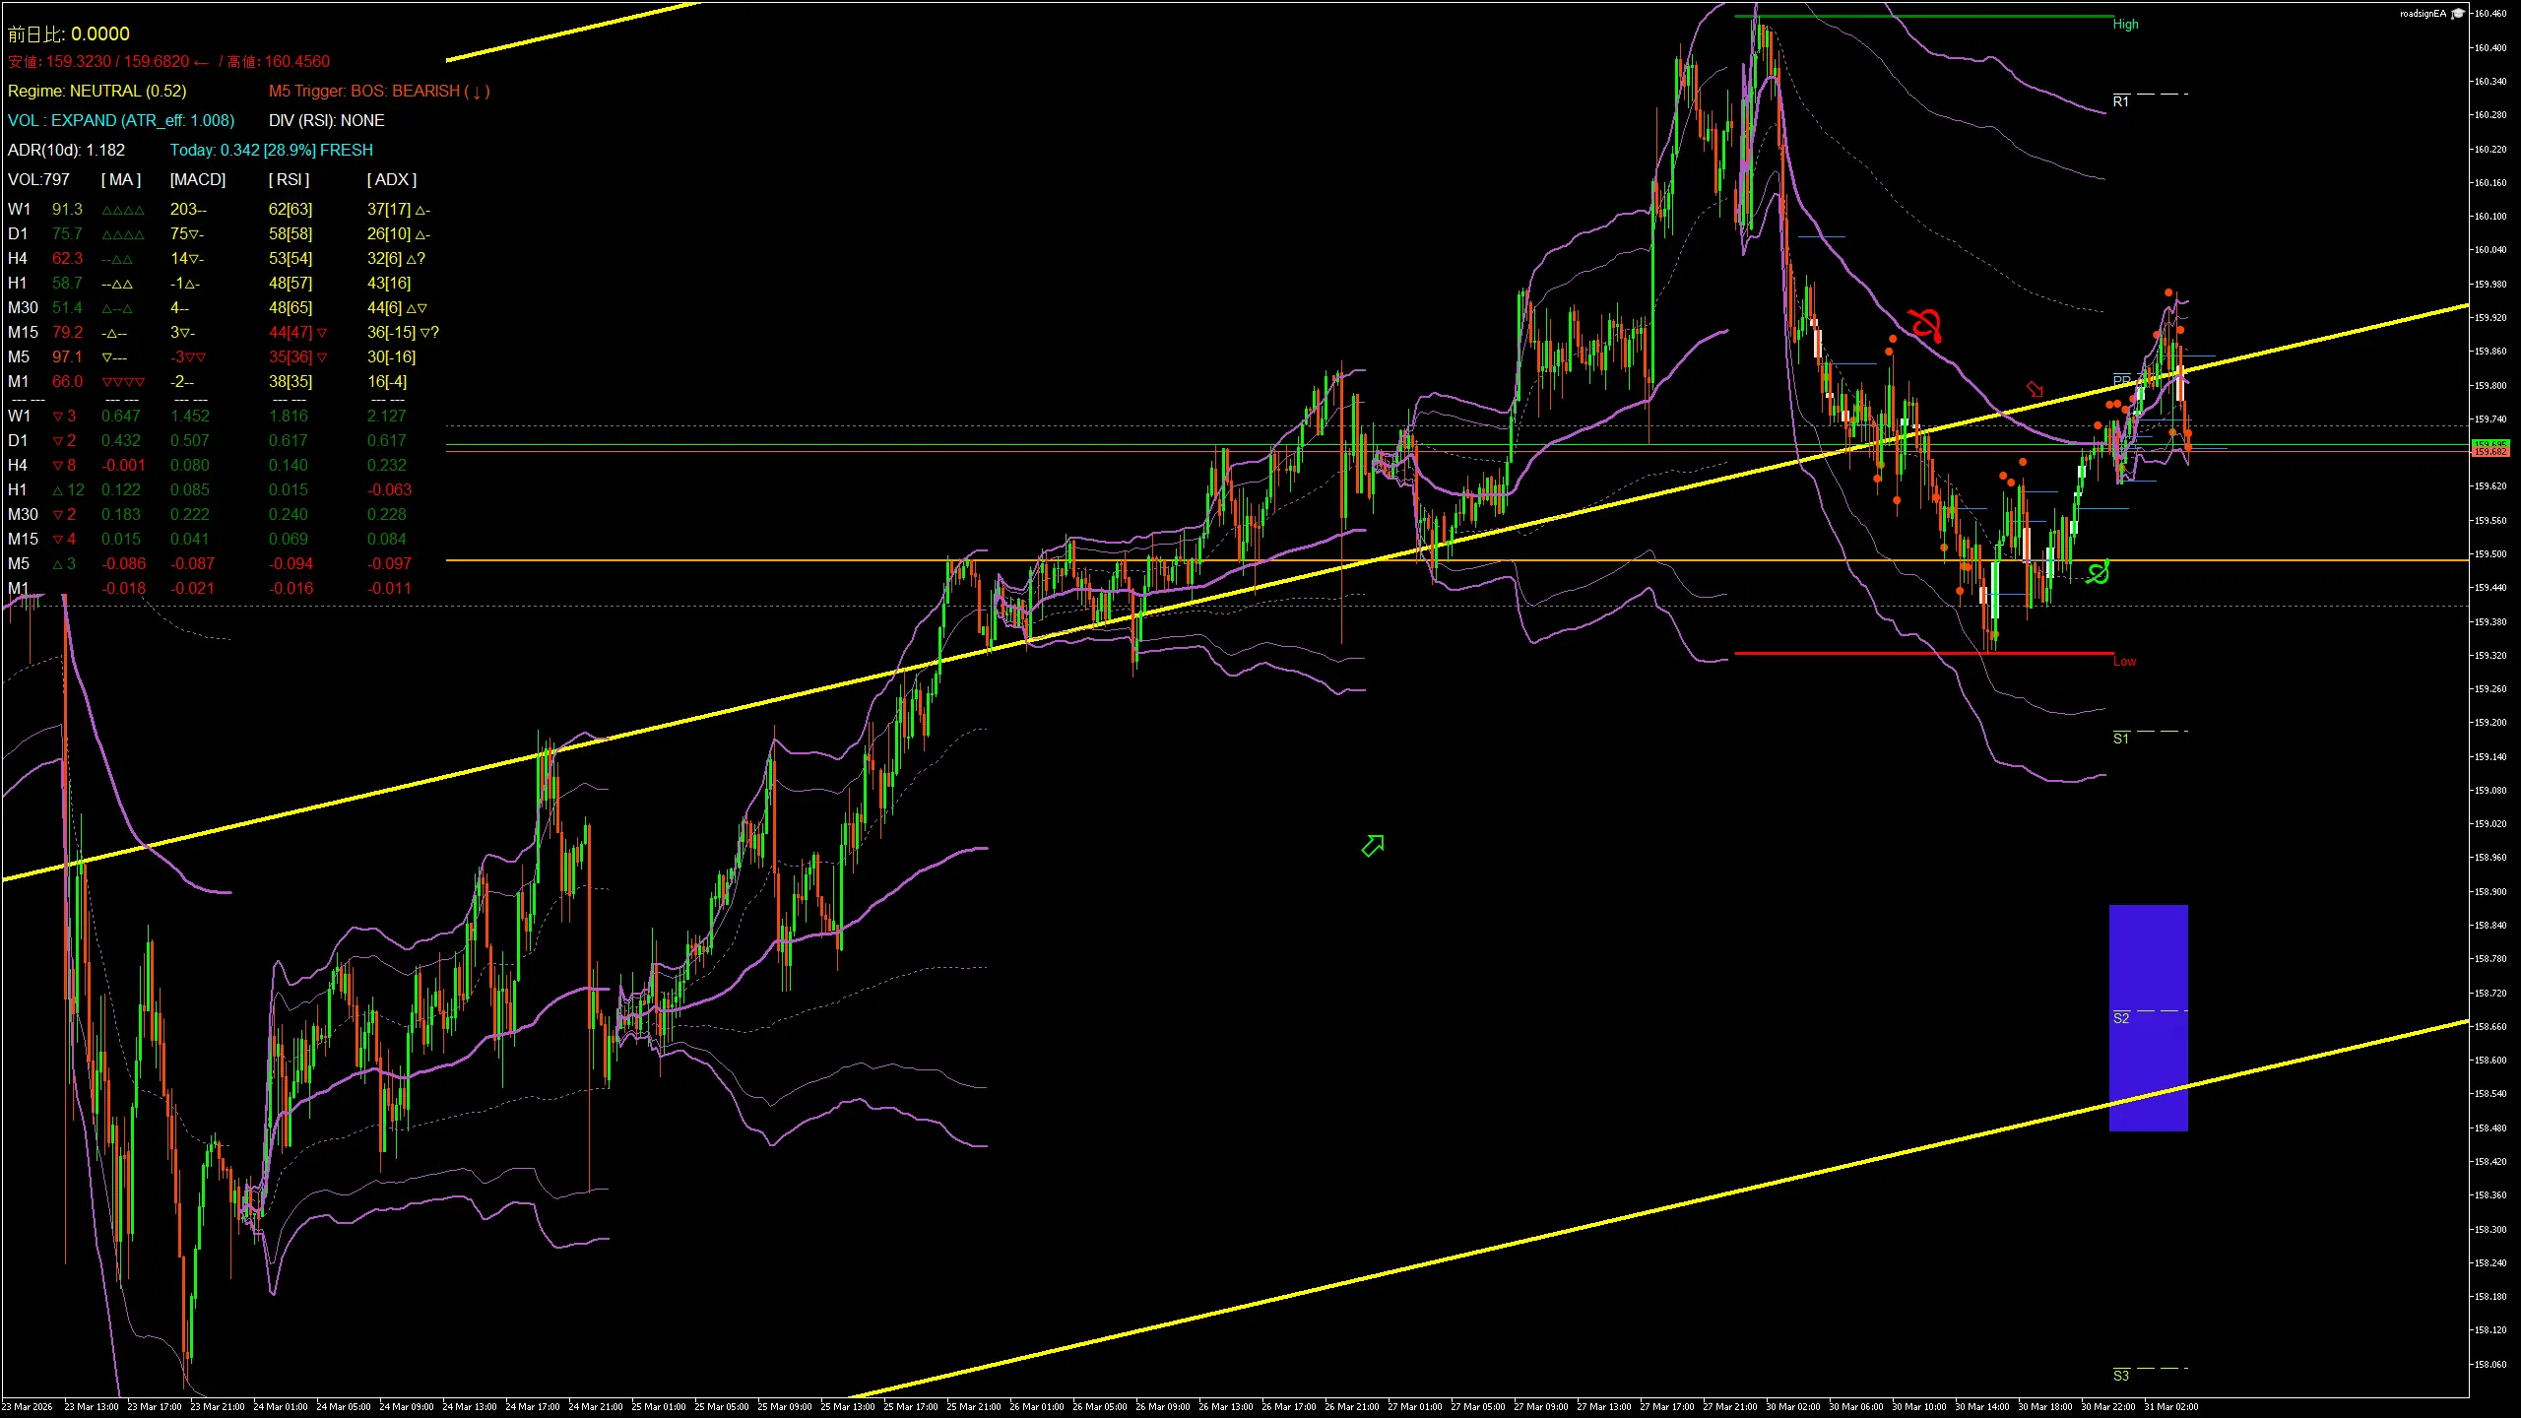Image resolution: width=2521 pixels, height=1418 pixels.
Task: Click the Today: 0.342 [28.9%] FRESH readout
Action: pos(272,150)
